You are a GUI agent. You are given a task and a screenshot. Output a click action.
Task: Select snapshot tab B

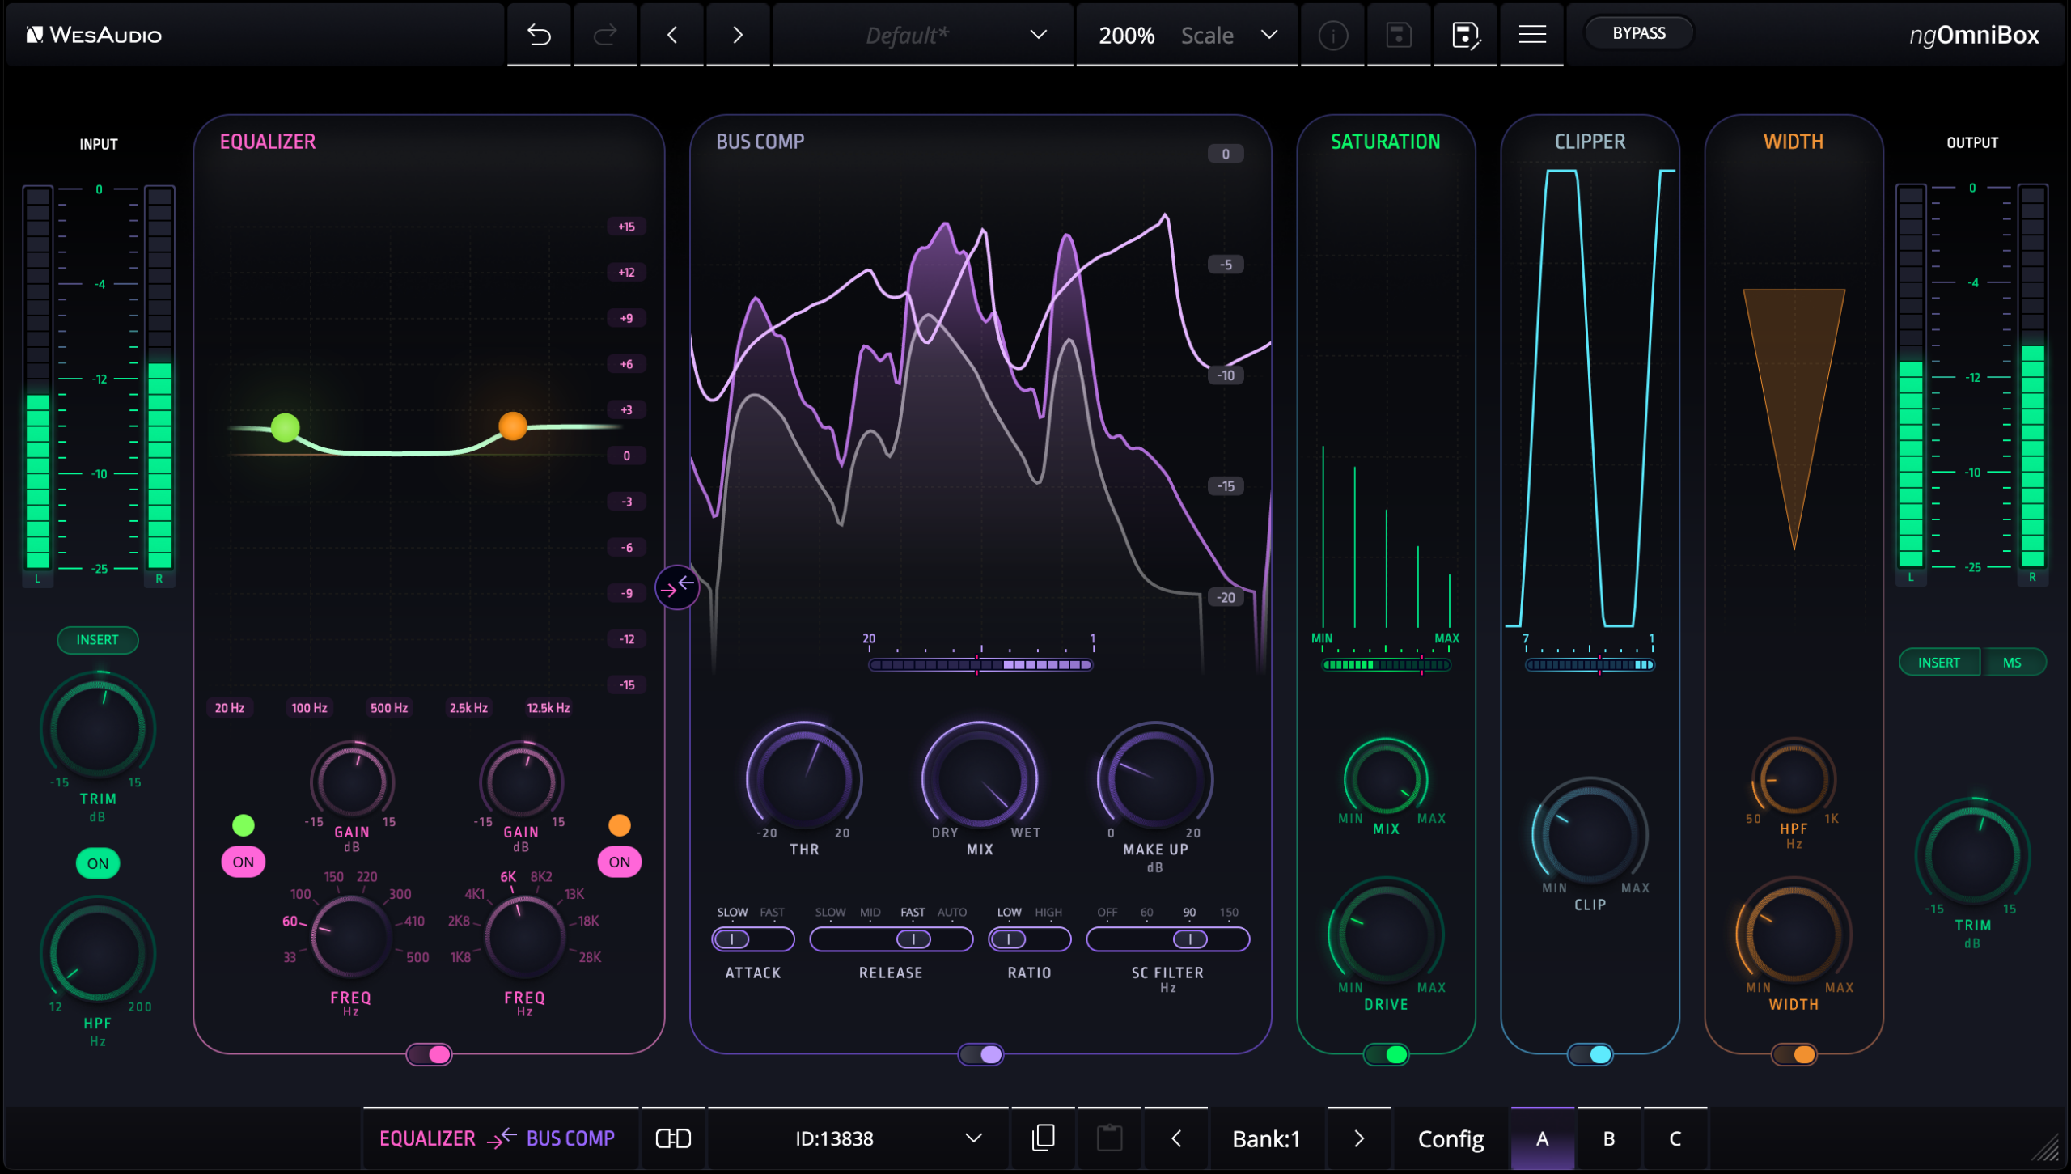(x=1608, y=1138)
